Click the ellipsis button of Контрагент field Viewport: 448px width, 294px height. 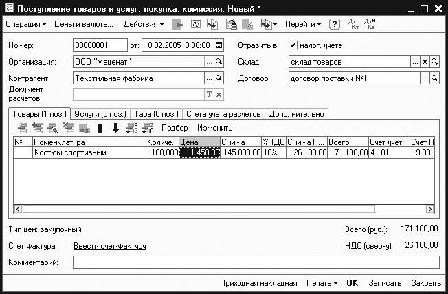(209, 78)
